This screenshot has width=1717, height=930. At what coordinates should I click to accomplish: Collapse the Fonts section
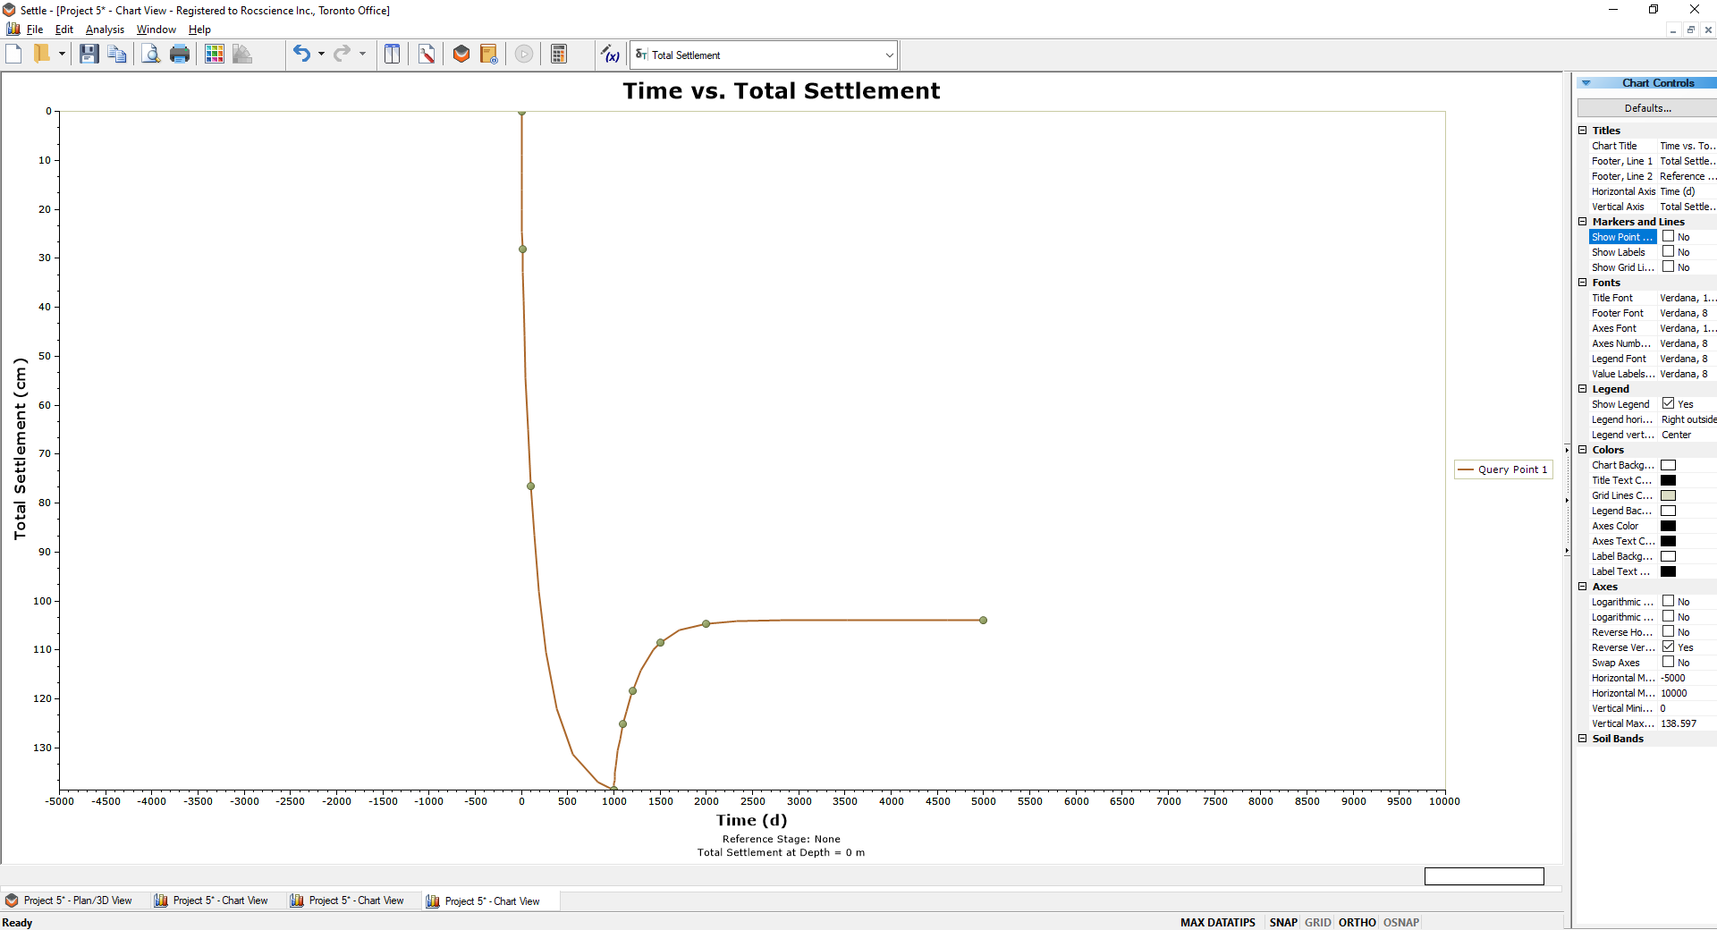[1583, 283]
